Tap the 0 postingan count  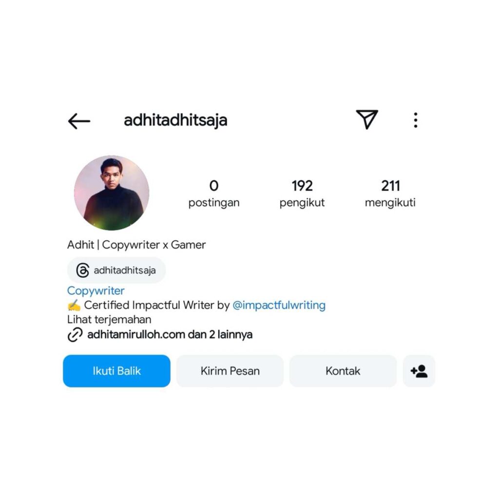click(214, 193)
